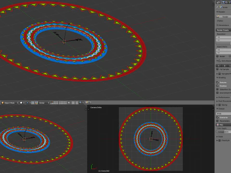Enable the Environment Map checkbox
The height and width of the screenshot is (173, 231).
tap(218, 93)
